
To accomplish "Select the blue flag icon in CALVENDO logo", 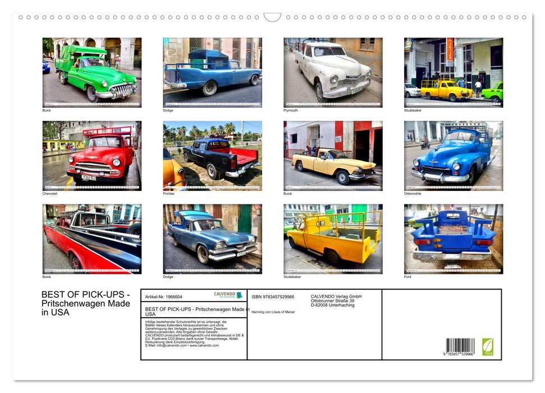I will point(239,295).
